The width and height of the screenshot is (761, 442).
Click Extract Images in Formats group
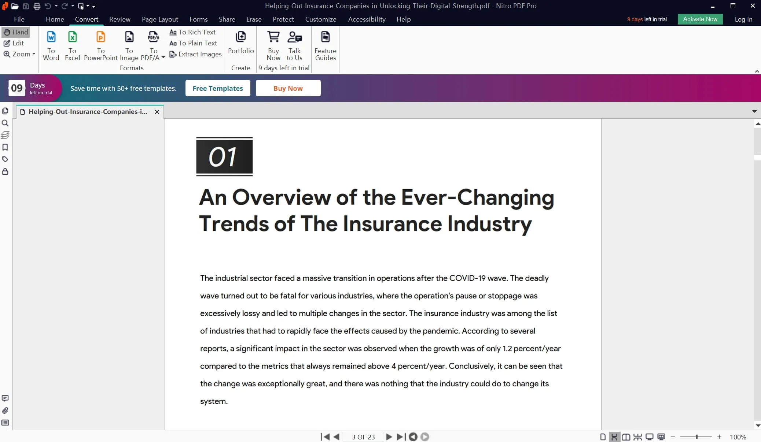195,54
